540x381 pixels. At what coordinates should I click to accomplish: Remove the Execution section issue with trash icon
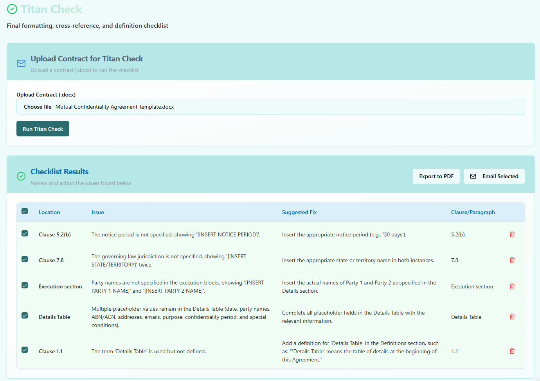pos(512,286)
